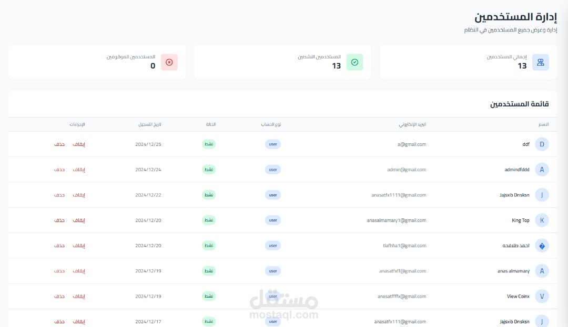Click the K avatar beside King Top
The width and height of the screenshot is (568, 327).
click(542, 220)
